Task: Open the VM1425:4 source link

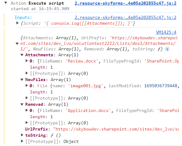Action: pyautogui.click(x=166, y=32)
